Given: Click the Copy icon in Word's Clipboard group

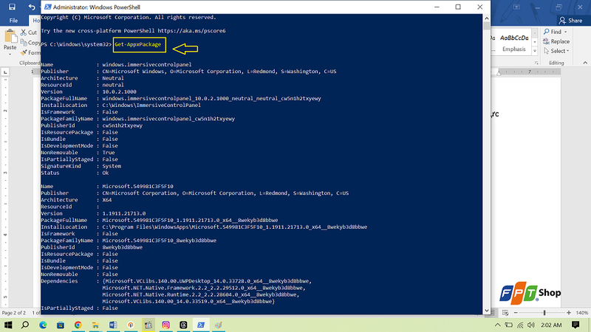Looking at the screenshot, I should [x=24, y=43].
